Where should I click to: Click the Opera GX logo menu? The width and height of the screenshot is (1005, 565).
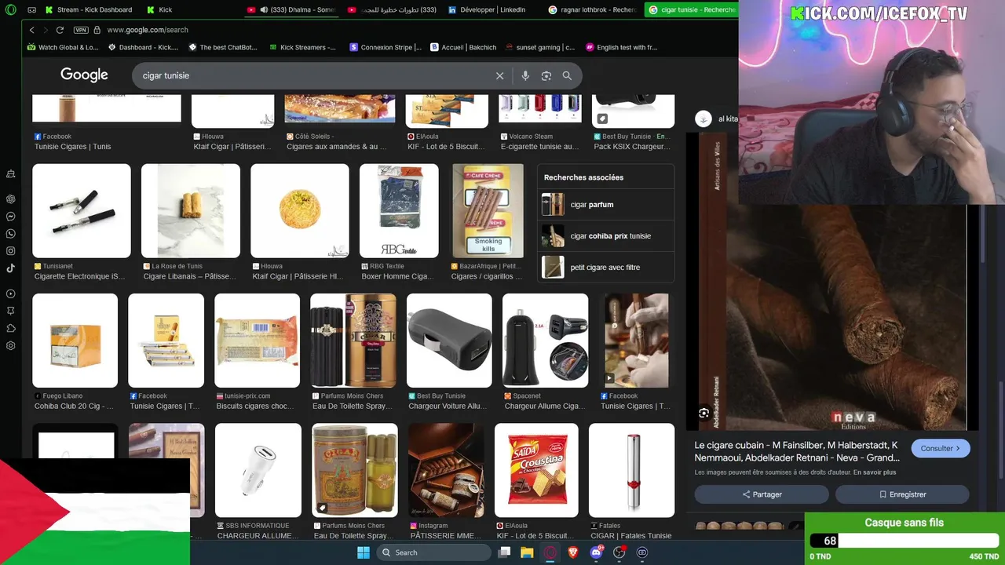[11, 10]
